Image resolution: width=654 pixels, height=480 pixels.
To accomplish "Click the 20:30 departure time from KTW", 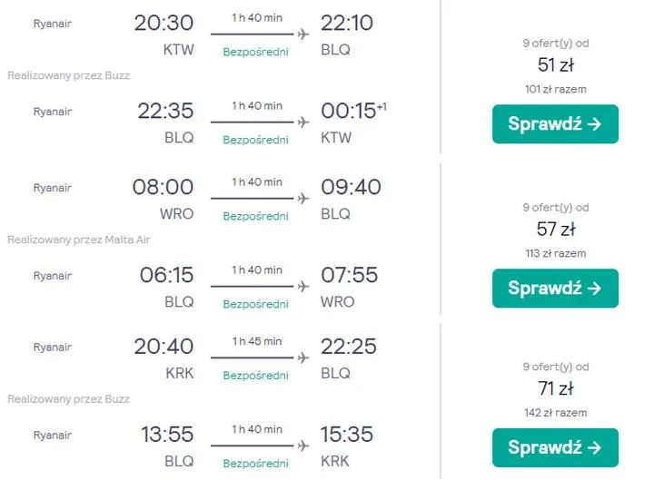I will [163, 24].
